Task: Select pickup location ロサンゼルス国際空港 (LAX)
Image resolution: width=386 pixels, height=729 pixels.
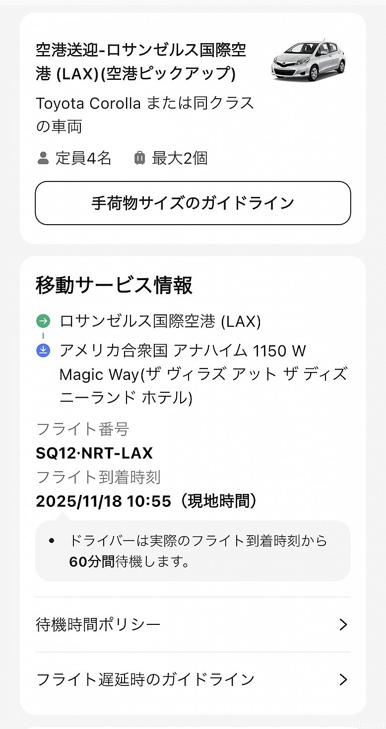Action: (x=160, y=321)
